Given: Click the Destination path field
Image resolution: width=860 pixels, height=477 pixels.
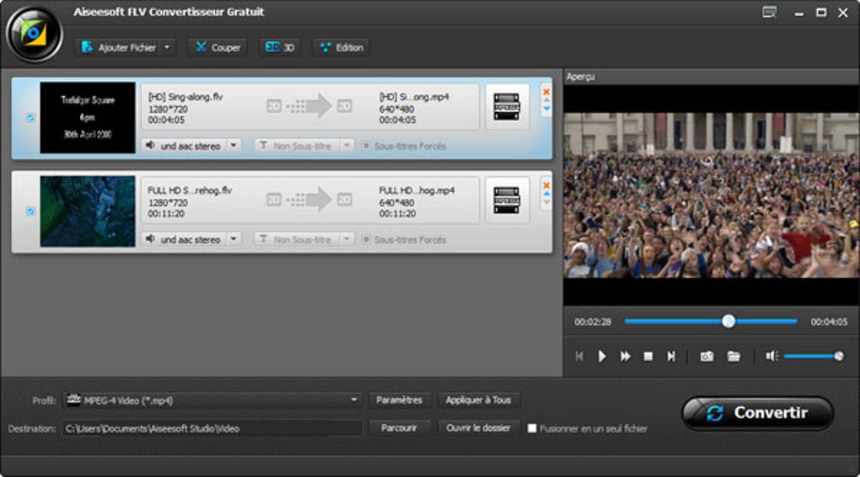Looking at the screenshot, I should coord(212,429).
